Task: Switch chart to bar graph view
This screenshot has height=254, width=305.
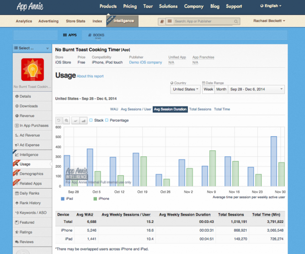Action: tap(83, 121)
